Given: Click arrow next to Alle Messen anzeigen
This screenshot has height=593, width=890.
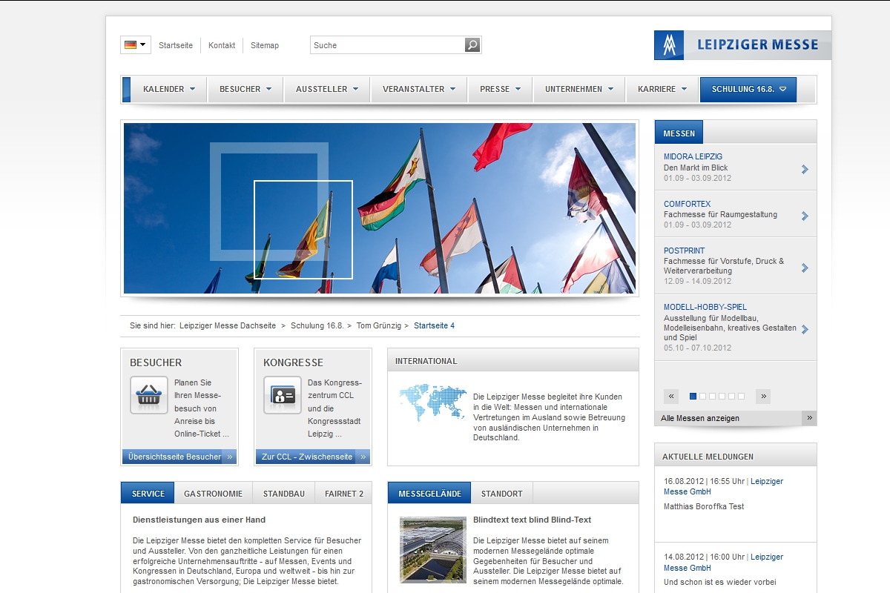Looking at the screenshot, I should [809, 418].
